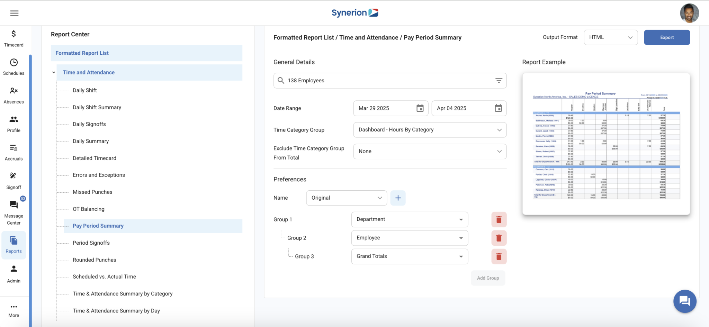Image resolution: width=709 pixels, height=327 pixels.
Task: Open the Time Category Group dropdown
Action: tap(429, 129)
